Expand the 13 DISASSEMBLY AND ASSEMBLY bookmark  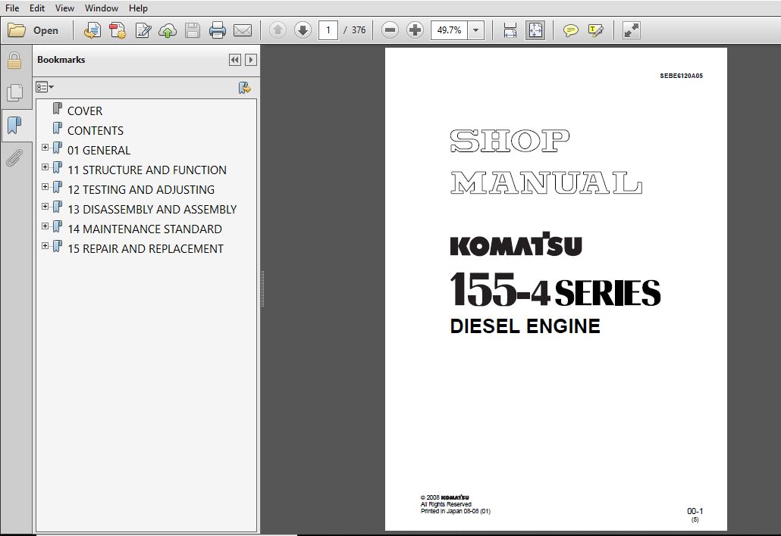45,207
